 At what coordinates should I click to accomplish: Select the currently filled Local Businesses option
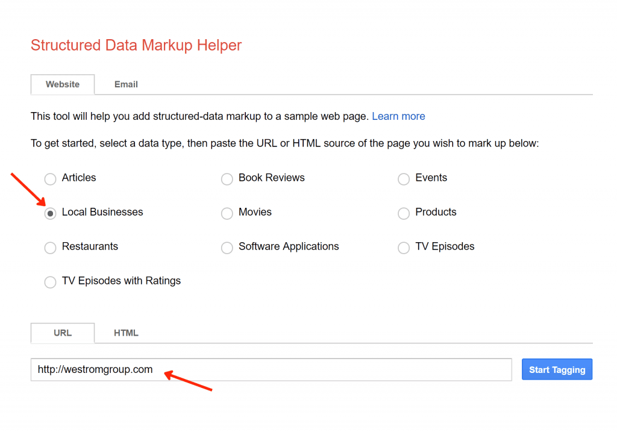[x=50, y=213]
